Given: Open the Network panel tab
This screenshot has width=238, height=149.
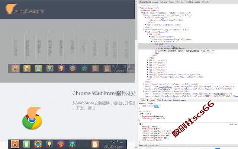Looking at the screenshot, I should (x=163, y=2).
